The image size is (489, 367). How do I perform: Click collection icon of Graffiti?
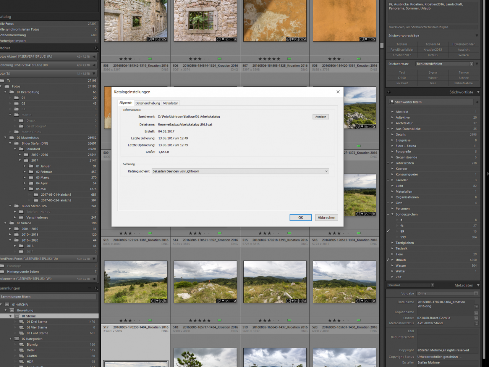[x=21, y=356]
